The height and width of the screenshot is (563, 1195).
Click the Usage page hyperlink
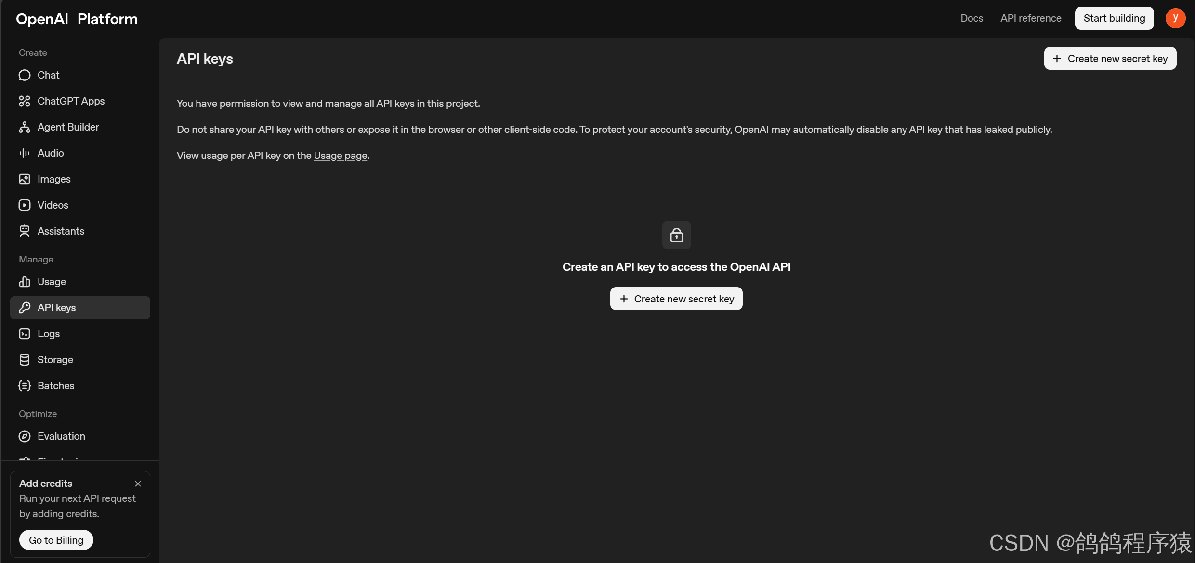pyautogui.click(x=340, y=156)
